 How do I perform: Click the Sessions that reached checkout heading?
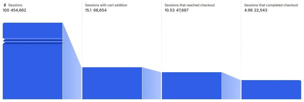(x=190, y=5)
